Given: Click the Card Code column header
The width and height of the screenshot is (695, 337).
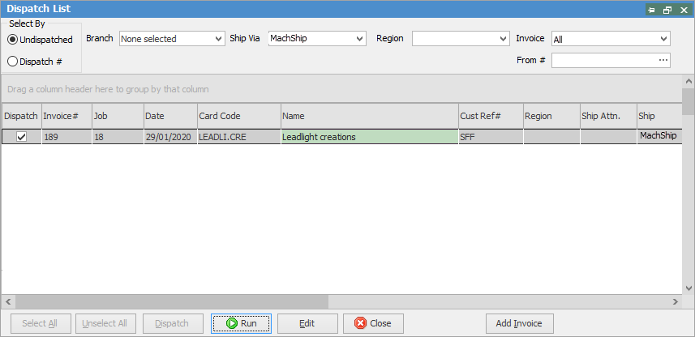Looking at the screenshot, I should 238,116.
